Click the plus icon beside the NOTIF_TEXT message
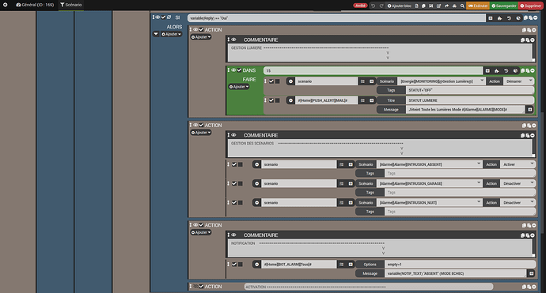 tap(532, 273)
